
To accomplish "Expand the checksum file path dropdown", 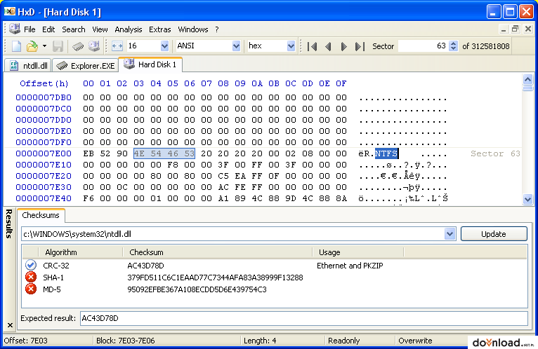I will click(450, 234).
